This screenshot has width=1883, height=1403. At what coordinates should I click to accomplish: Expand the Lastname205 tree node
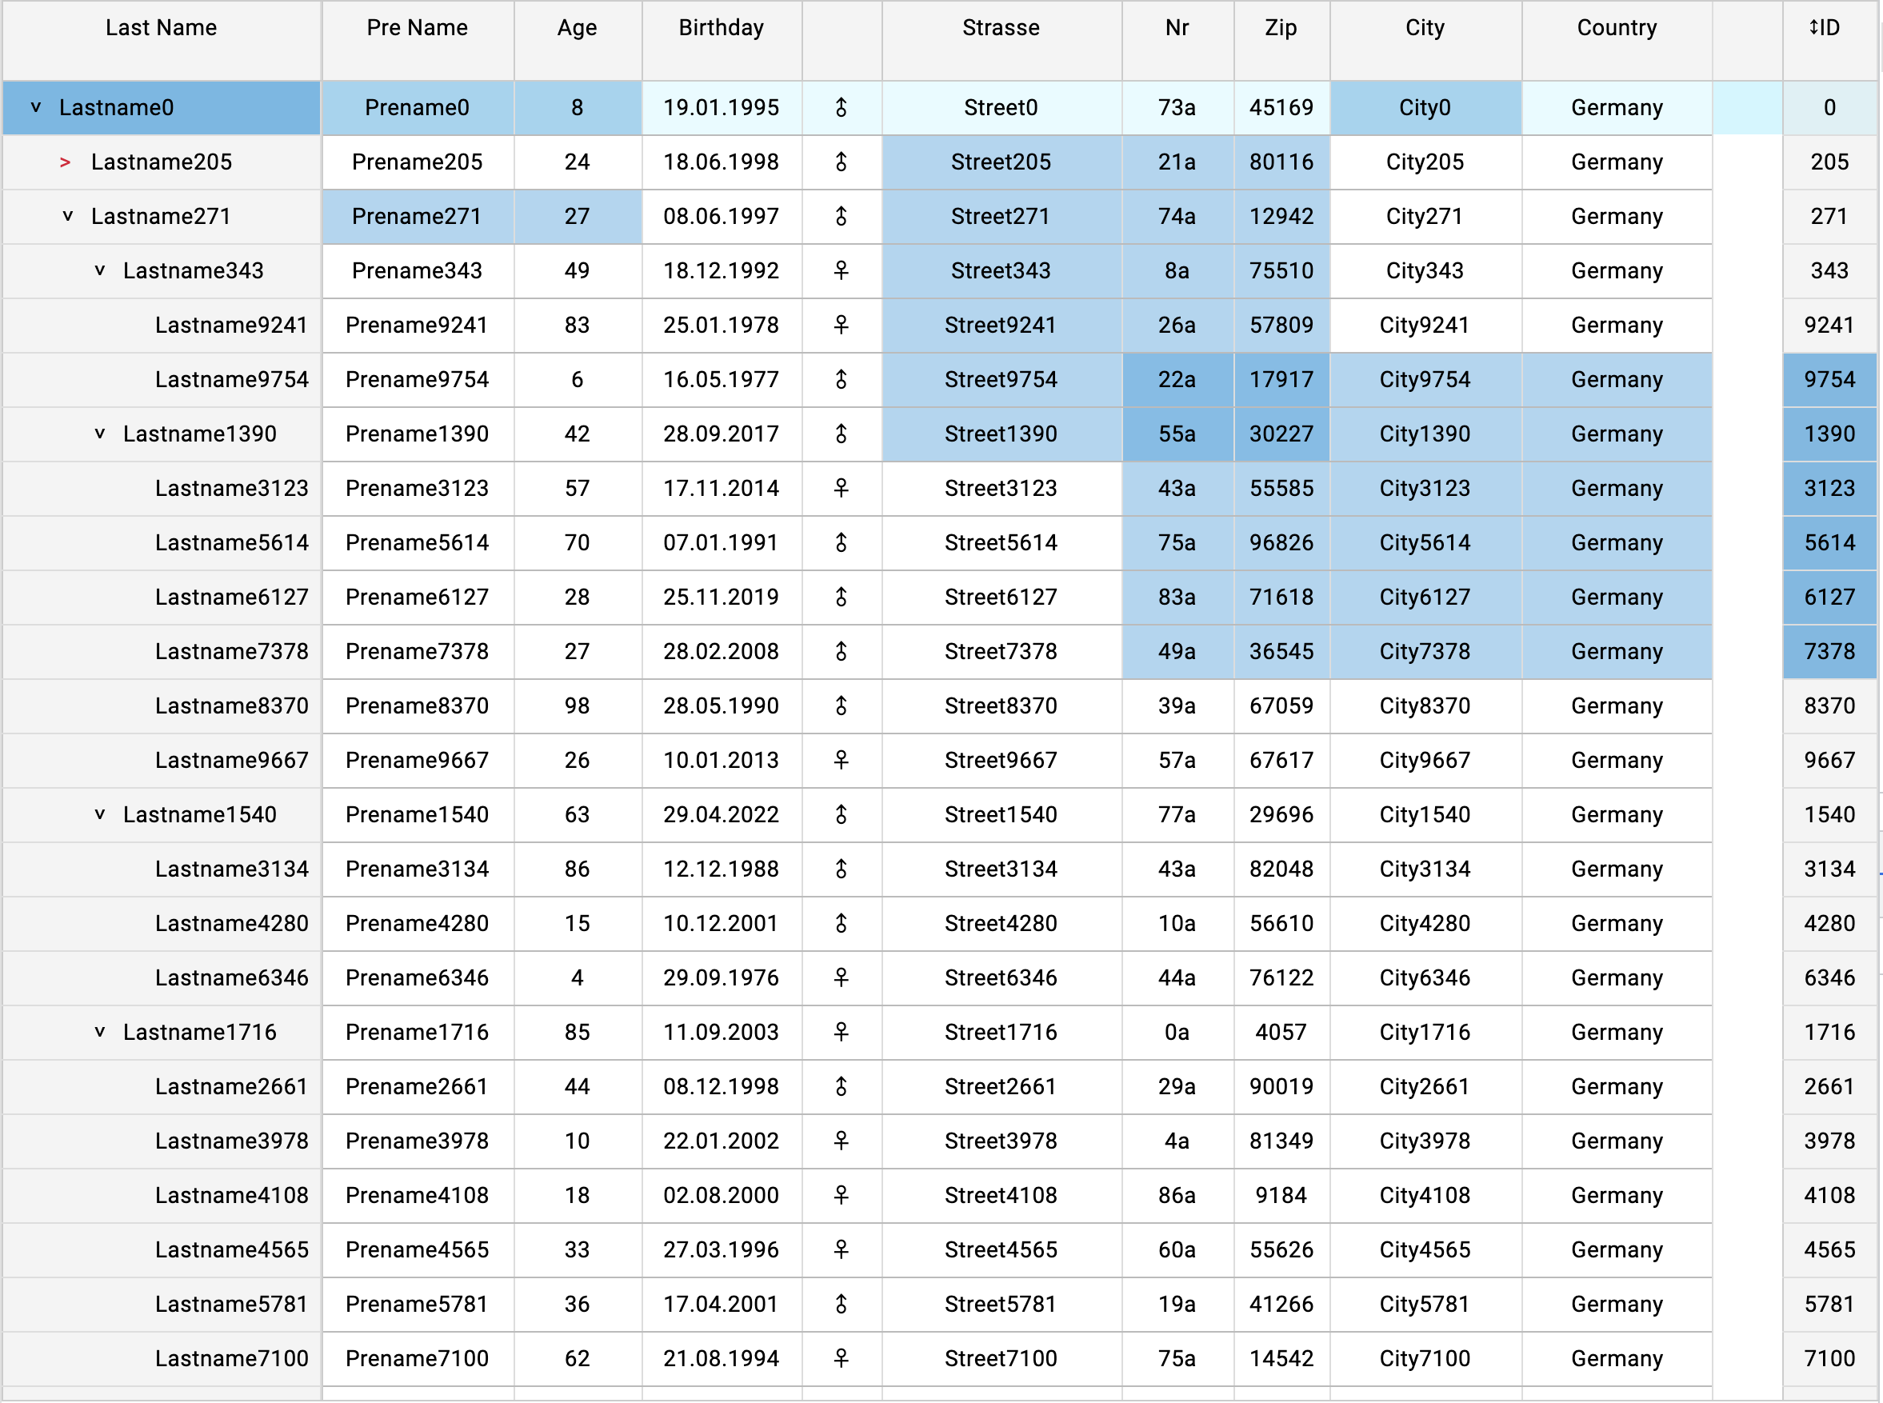click(66, 162)
